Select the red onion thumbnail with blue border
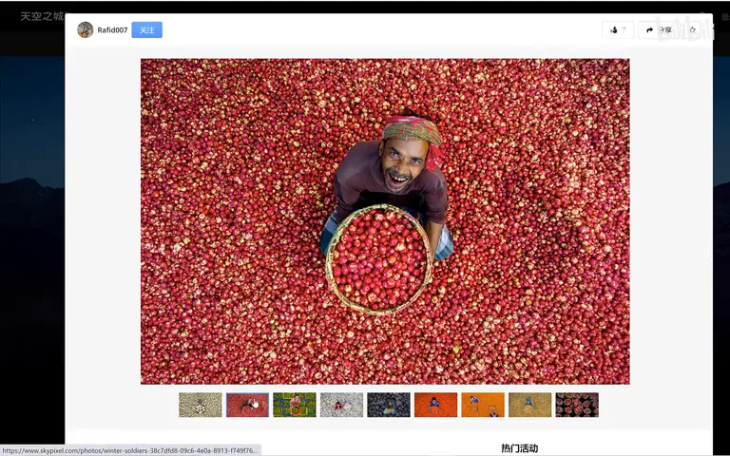The height and width of the screenshot is (456, 730). click(x=248, y=405)
